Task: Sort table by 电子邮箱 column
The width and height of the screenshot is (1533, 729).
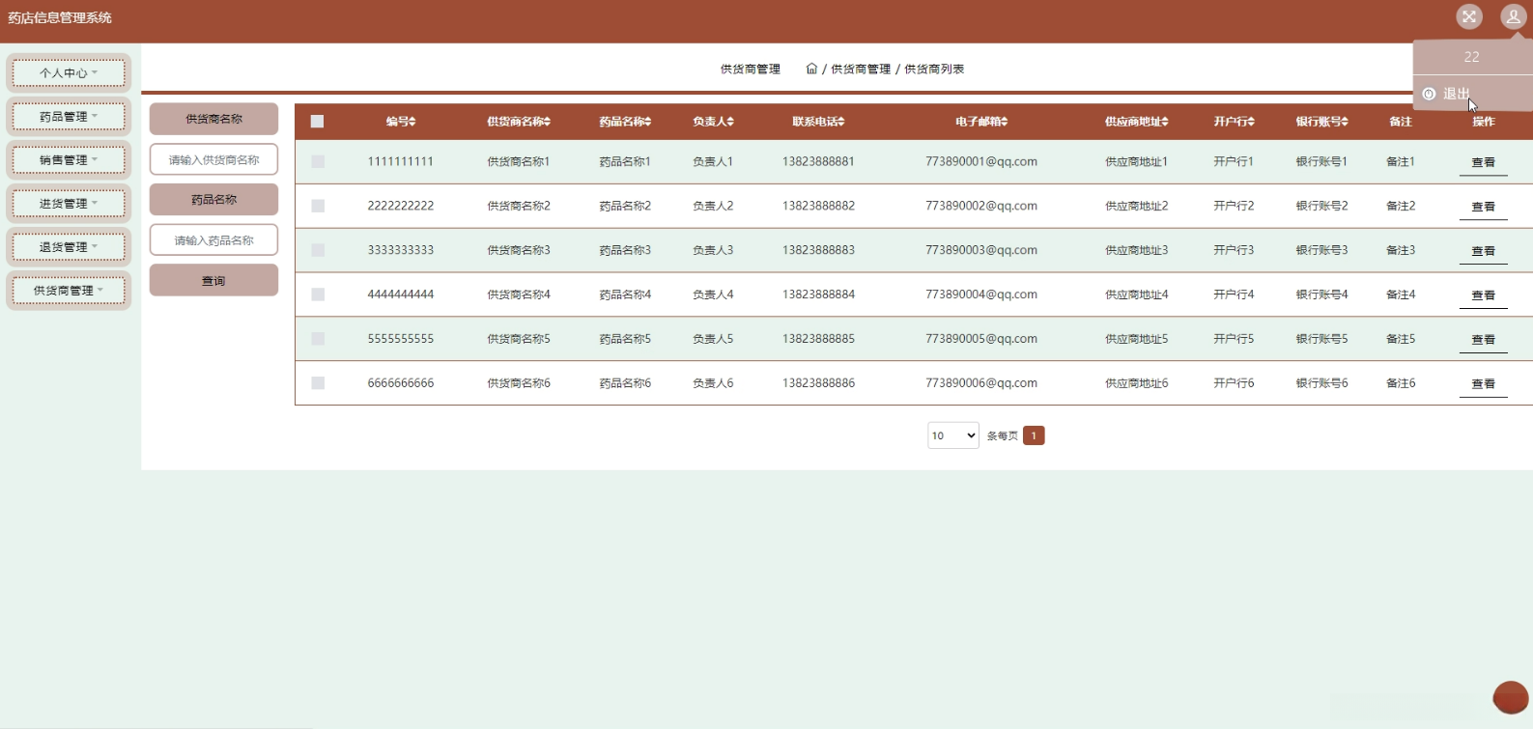Action: [x=981, y=122]
